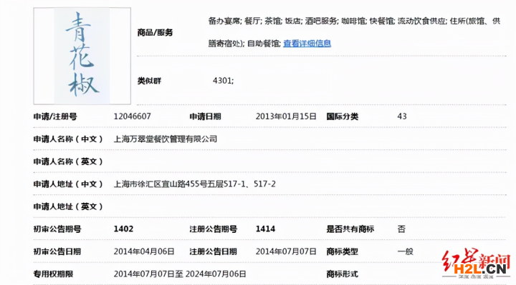Viewport: 516px width, 285px height.
Task: Click the 初审公告期号 label
Action: click(x=57, y=229)
